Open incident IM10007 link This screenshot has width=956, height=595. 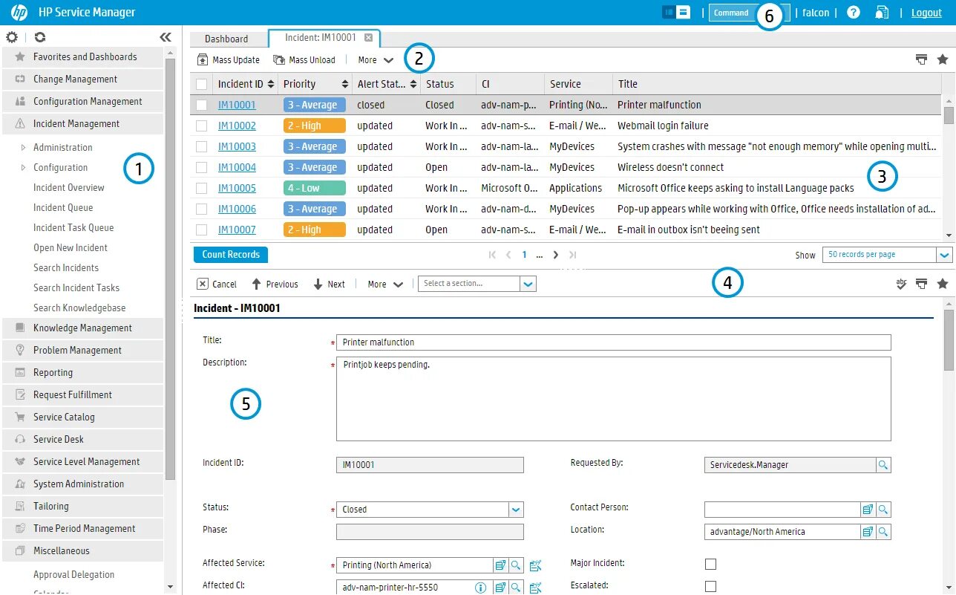click(237, 230)
